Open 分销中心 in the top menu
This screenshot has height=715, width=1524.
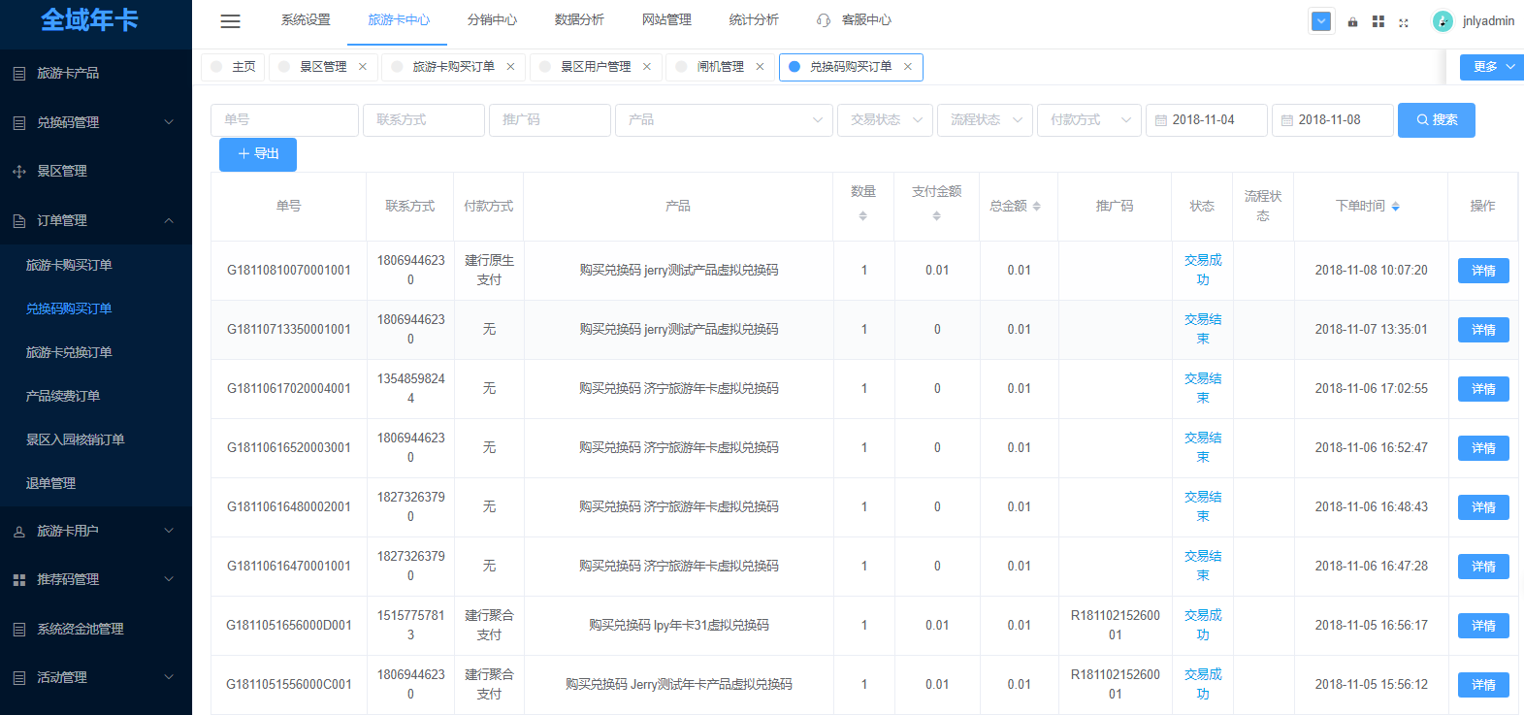(492, 20)
